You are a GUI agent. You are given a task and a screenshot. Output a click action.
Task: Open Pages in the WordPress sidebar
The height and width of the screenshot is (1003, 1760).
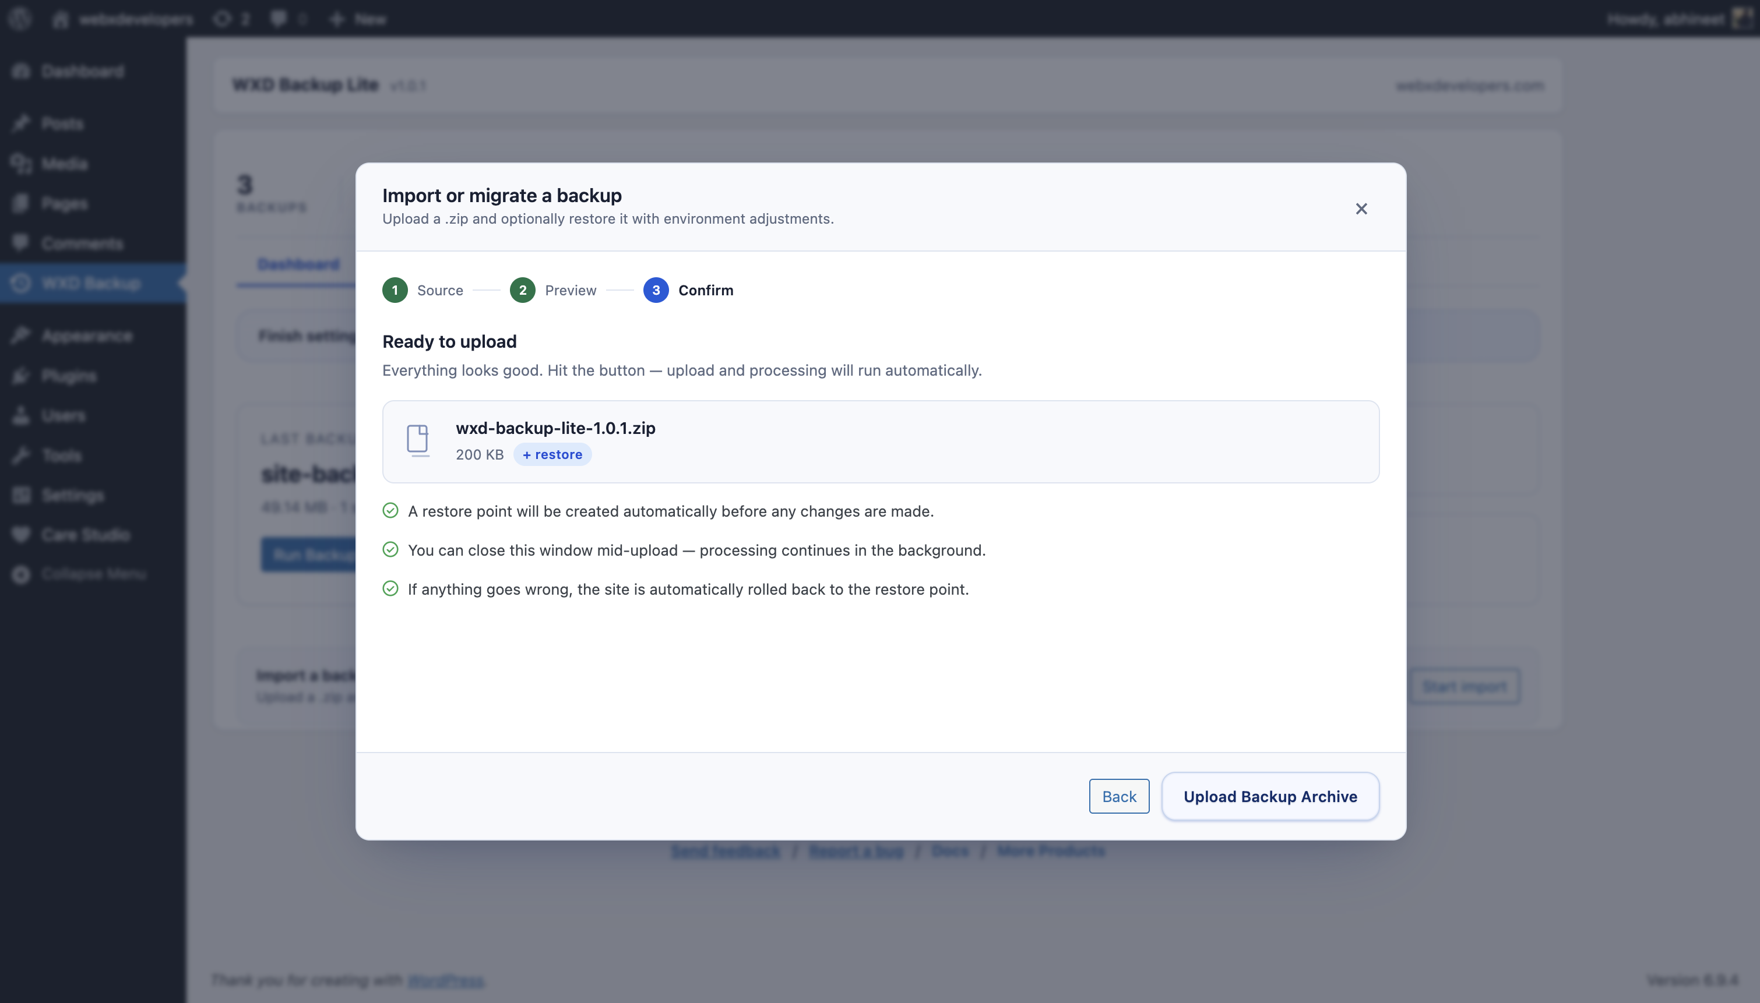coord(92,203)
